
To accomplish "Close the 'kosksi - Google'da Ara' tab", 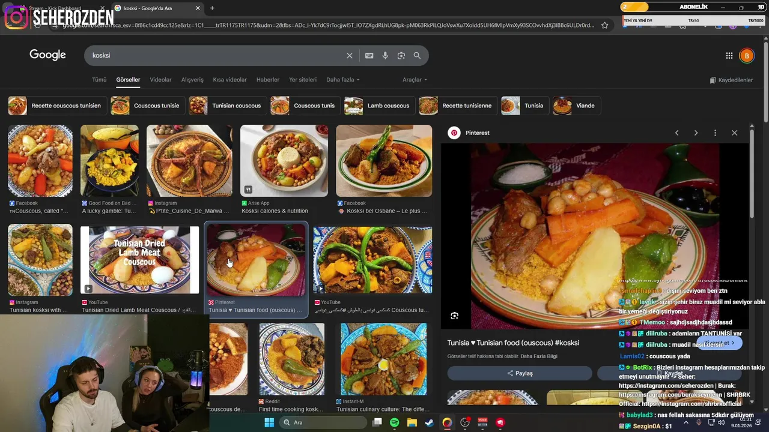I will 198,8.
